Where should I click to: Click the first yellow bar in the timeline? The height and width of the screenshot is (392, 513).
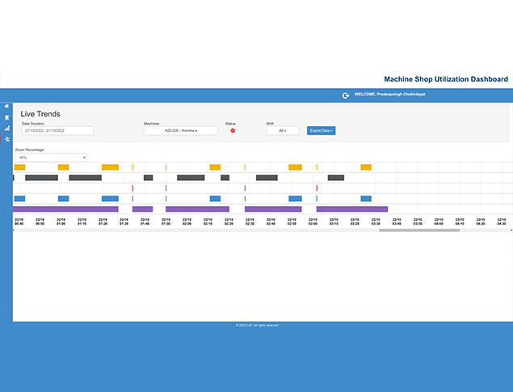coord(19,167)
